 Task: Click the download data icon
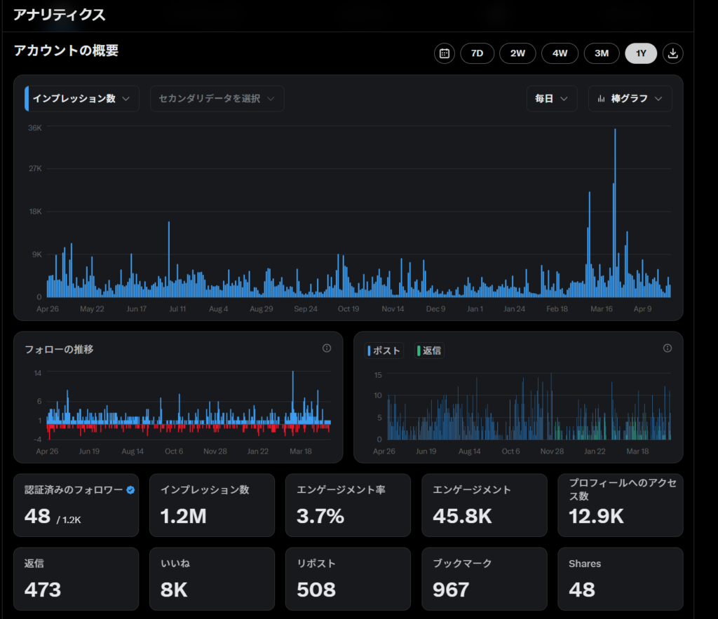(673, 53)
